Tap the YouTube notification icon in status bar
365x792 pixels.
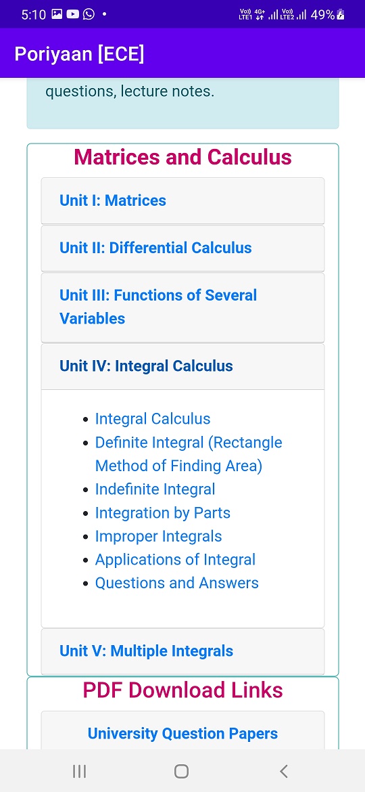(73, 14)
